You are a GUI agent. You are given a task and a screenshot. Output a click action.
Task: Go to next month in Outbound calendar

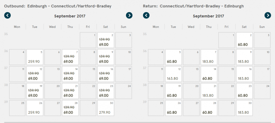tap(129, 15)
